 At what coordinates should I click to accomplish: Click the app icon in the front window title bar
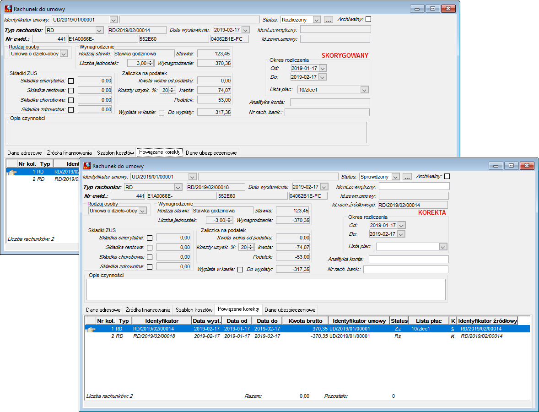(x=87, y=166)
